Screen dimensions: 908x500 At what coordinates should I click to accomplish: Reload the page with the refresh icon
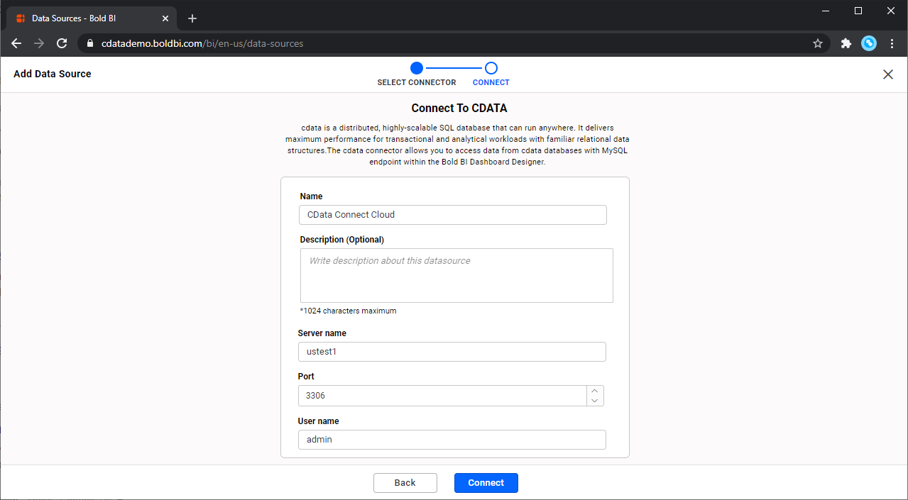(62, 43)
